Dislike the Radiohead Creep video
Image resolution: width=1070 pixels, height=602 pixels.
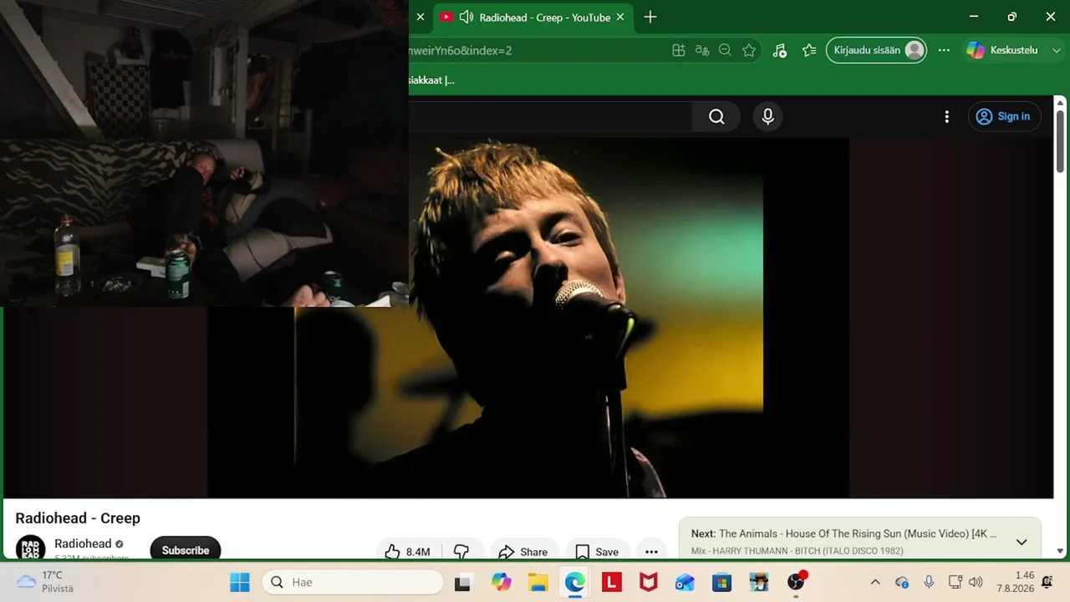(461, 552)
